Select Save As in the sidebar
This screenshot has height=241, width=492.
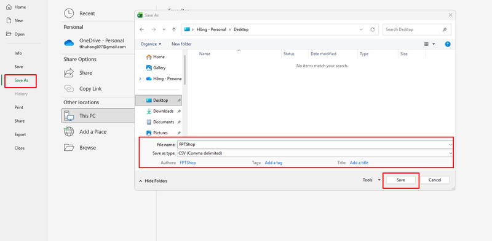pyautogui.click(x=21, y=80)
